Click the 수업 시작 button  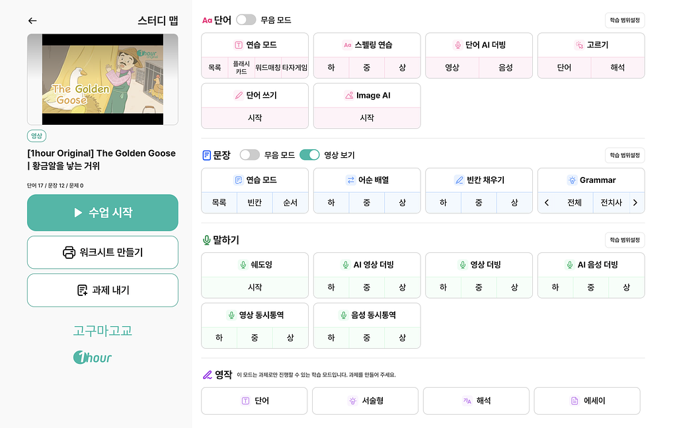(102, 213)
